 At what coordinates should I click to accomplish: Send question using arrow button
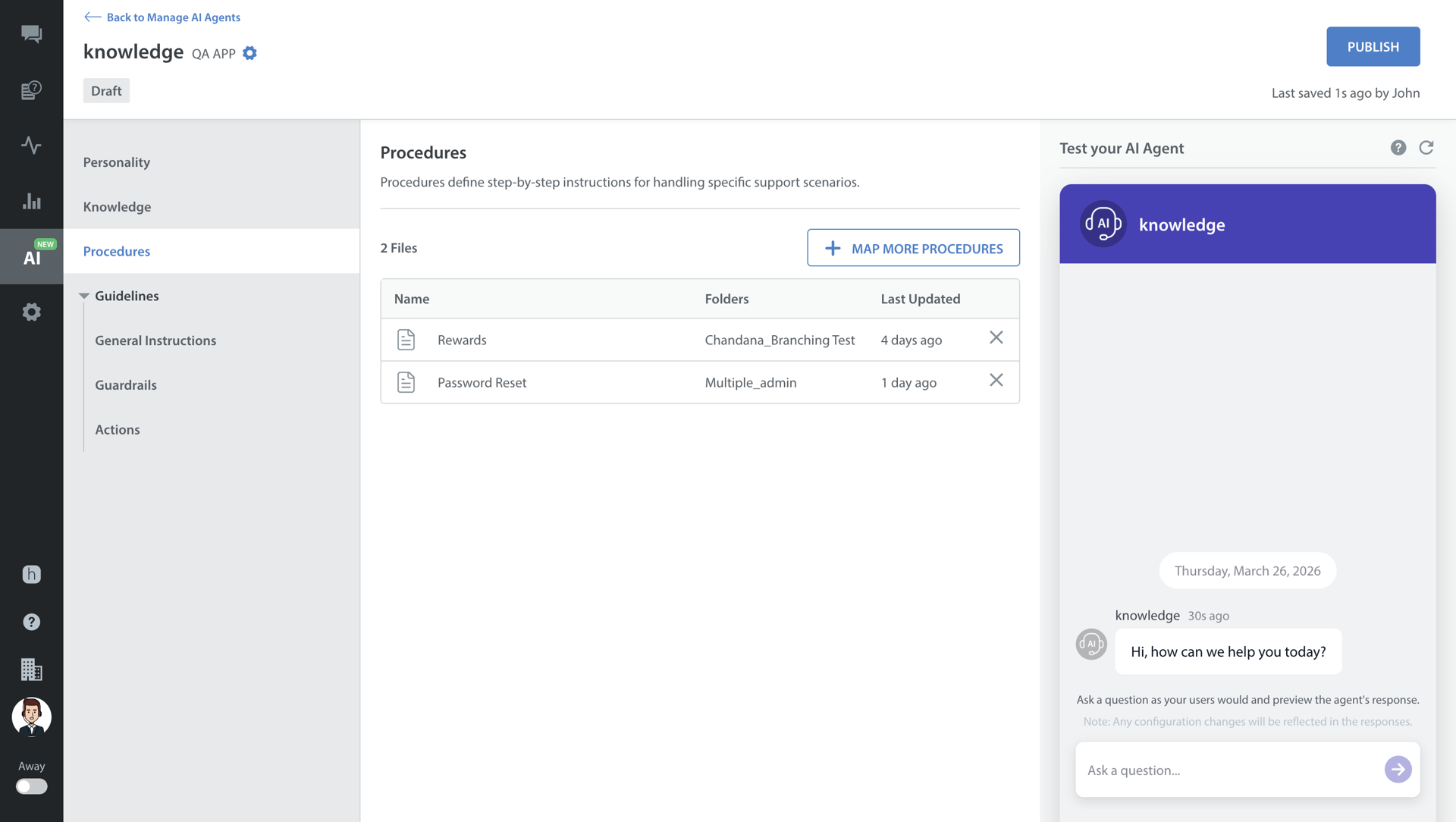click(1397, 770)
